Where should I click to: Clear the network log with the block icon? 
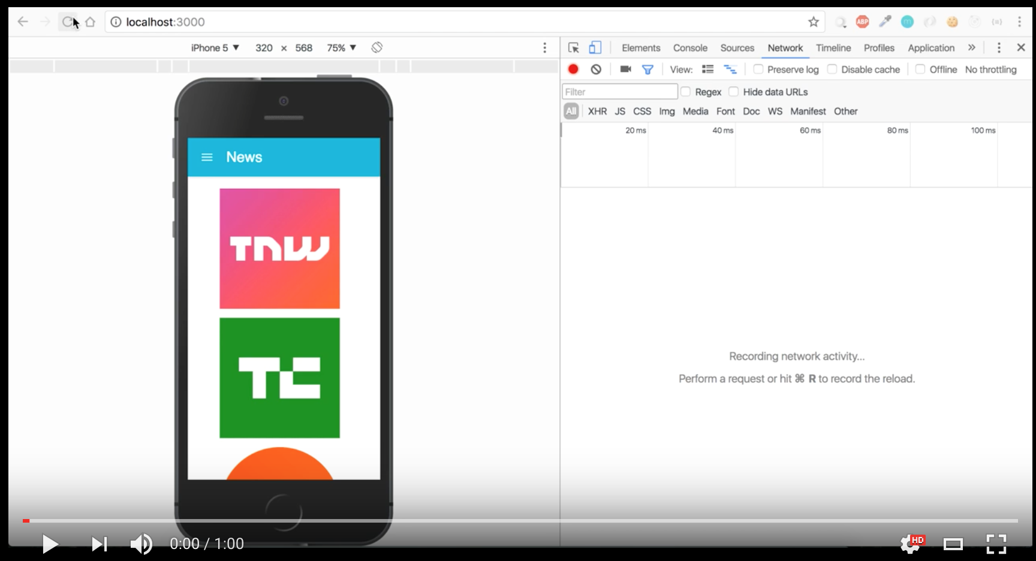click(595, 69)
